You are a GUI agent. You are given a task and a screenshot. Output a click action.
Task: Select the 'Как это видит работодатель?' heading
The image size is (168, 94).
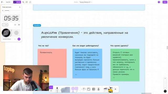[x=86, y=46]
